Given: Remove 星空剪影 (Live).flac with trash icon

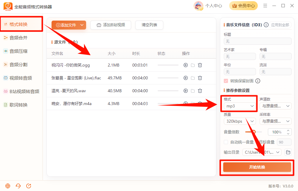Looking at the screenshot, I should (200, 78).
